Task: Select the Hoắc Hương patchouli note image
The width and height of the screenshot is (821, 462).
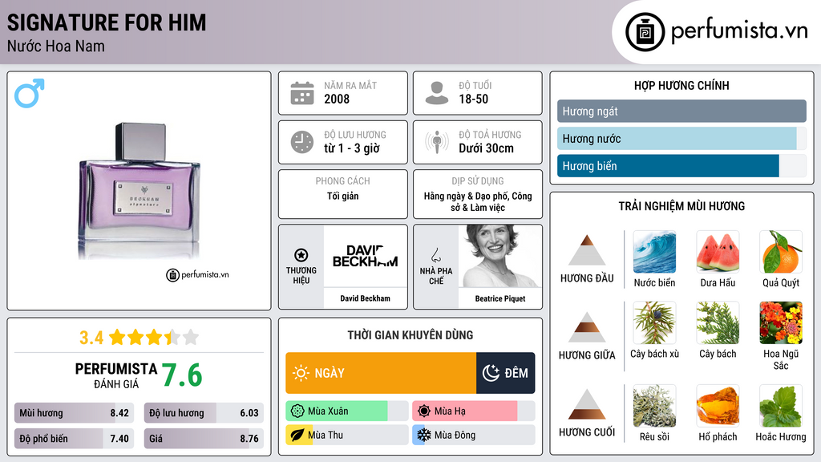Action: pyautogui.click(x=781, y=406)
